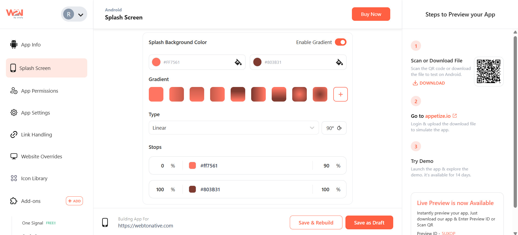Disable the Enable Gradient toggle
Image resolution: width=518 pixels, height=235 pixels.
(x=341, y=42)
